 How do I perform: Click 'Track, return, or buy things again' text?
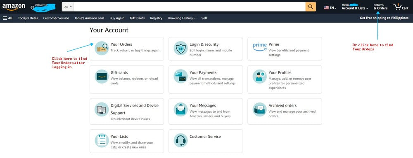(x=135, y=50)
